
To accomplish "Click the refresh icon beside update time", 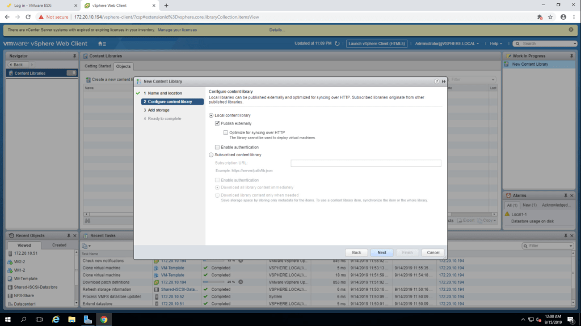I will 337,44.
